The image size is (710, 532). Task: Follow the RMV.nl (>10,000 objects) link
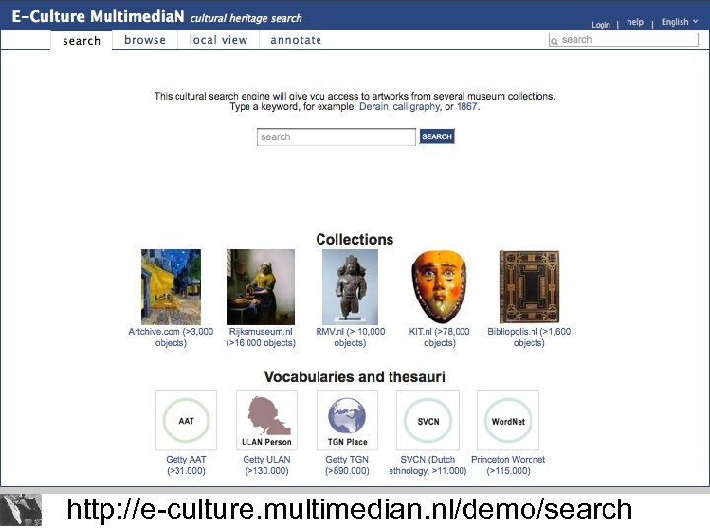point(350,337)
